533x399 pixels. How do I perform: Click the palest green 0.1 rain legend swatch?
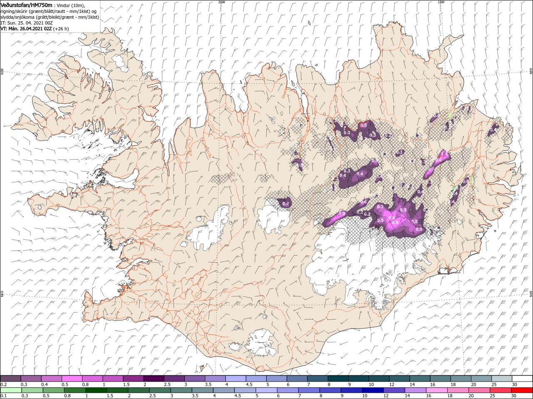tap(11, 390)
